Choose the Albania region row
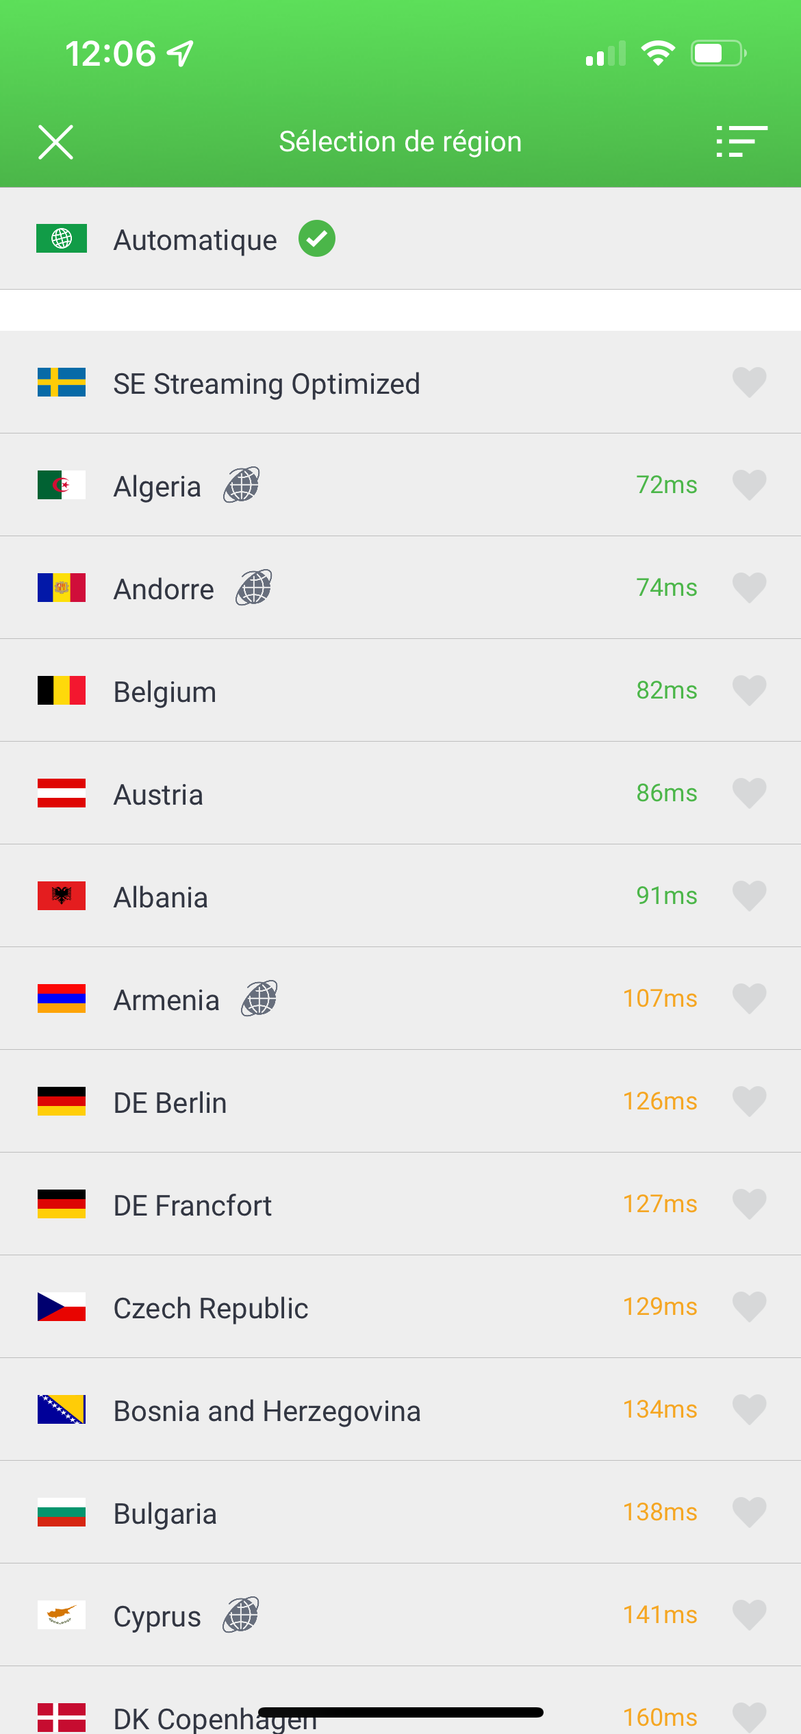The height and width of the screenshot is (1734, 801). (400, 896)
